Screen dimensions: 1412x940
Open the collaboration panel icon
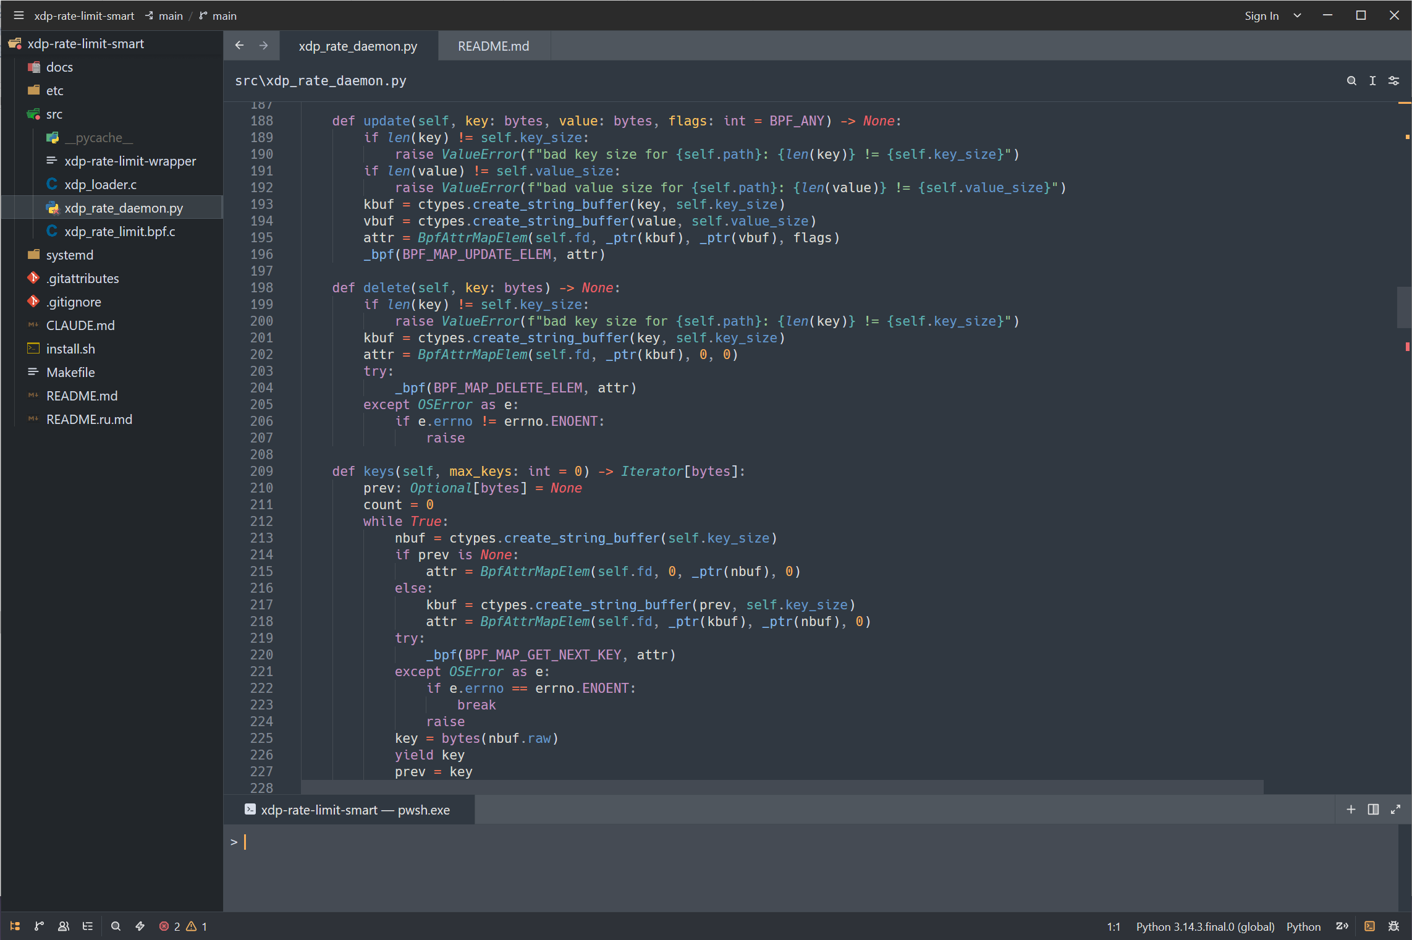[x=64, y=926]
